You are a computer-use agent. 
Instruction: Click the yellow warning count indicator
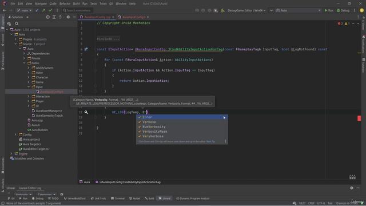[347, 23]
